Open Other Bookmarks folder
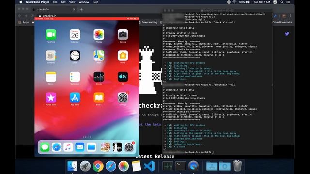This screenshot has height=174, width=310. (282, 22)
